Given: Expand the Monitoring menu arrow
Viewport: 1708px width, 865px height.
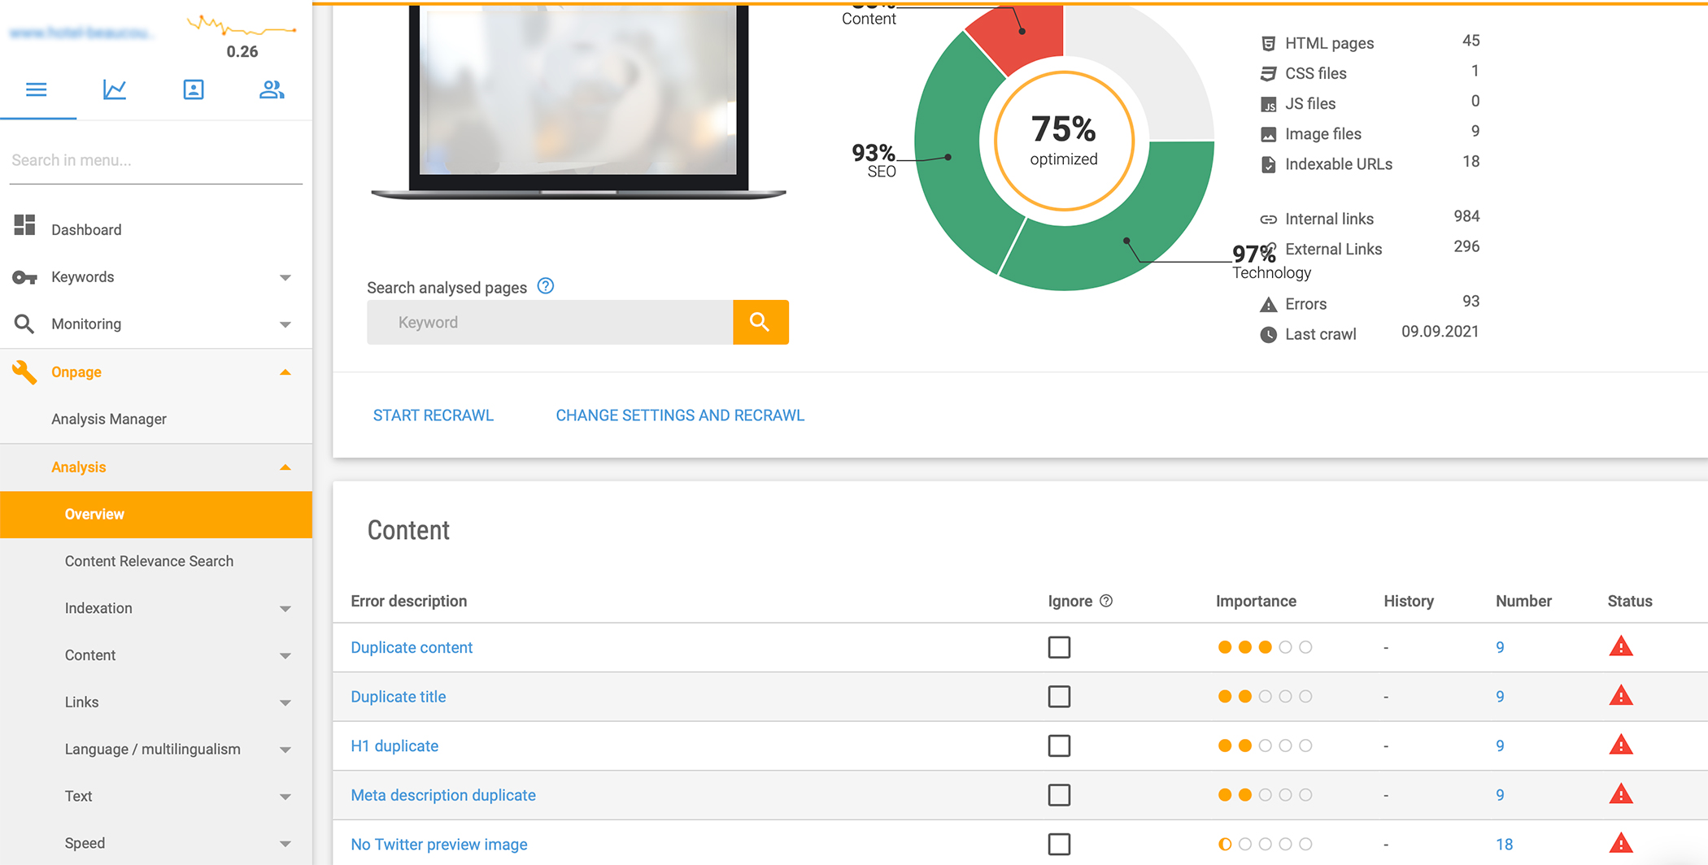Looking at the screenshot, I should 285,324.
